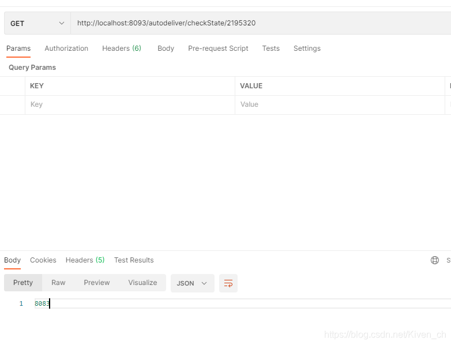
Task: Open the response Headers (5) tab
Action: (85, 260)
